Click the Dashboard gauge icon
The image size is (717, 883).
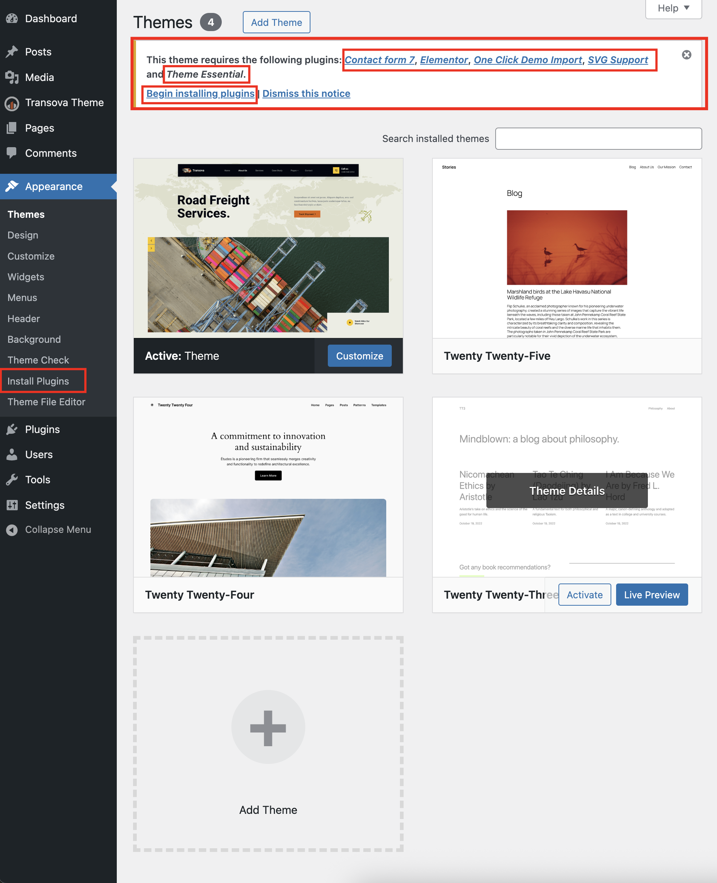(12, 18)
